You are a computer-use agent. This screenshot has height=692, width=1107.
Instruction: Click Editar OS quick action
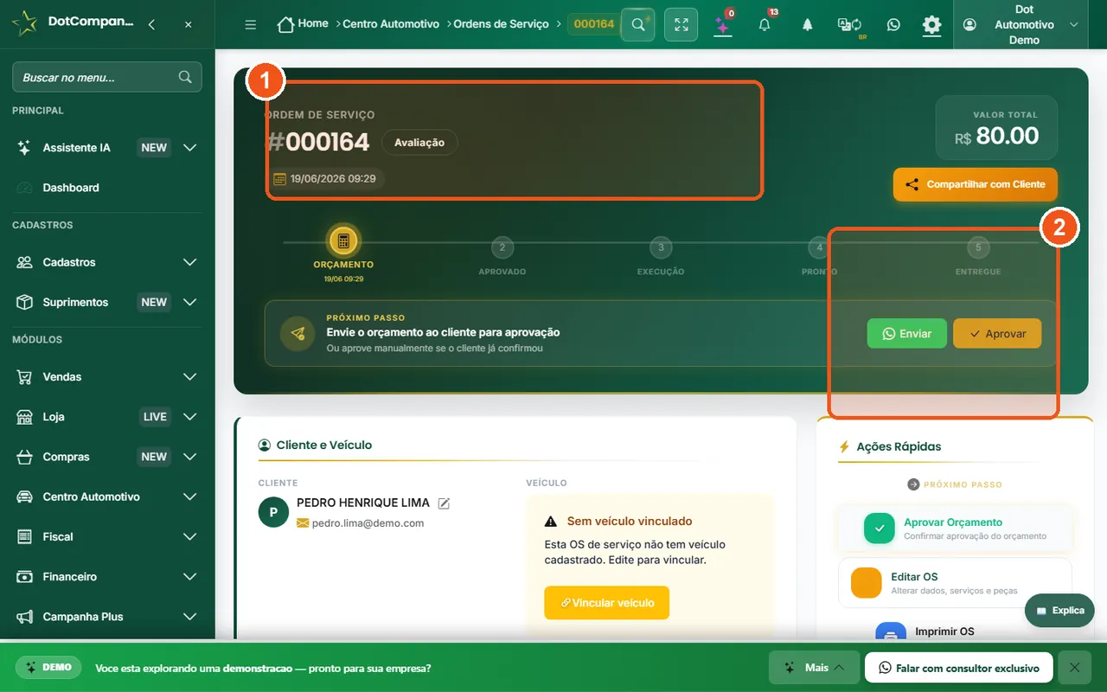[955, 583]
